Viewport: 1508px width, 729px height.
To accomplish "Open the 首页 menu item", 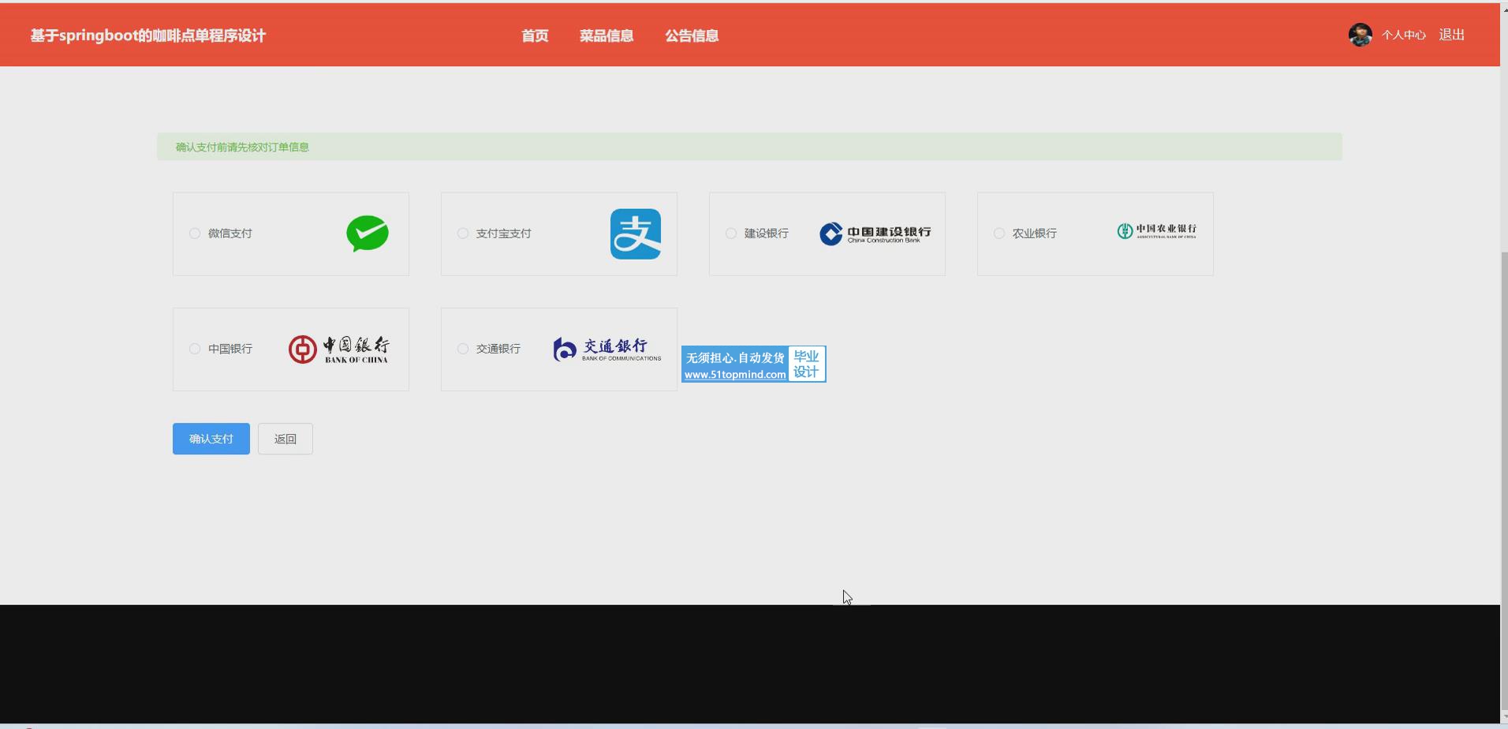I will [x=535, y=36].
